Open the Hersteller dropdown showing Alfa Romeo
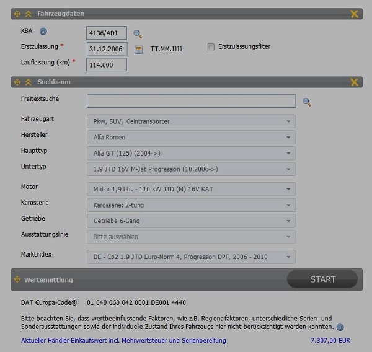The width and height of the screenshot is (372, 352). pyautogui.click(x=191, y=138)
